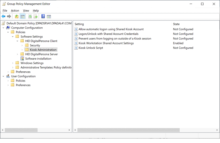The image size is (220, 143).
Task: Click the Software installation node icon
Action: (x=22, y=59)
